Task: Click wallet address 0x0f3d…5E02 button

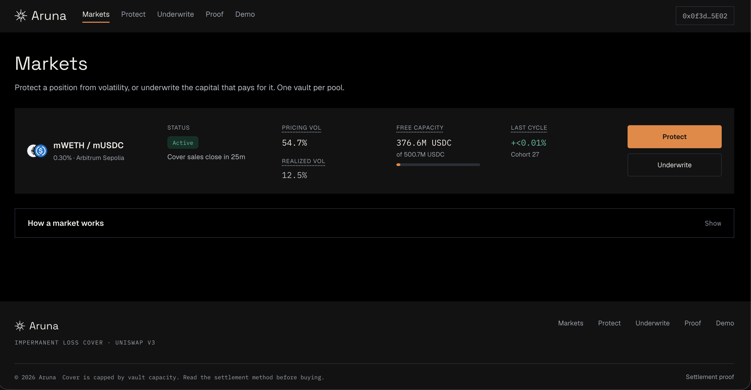Action: point(705,16)
